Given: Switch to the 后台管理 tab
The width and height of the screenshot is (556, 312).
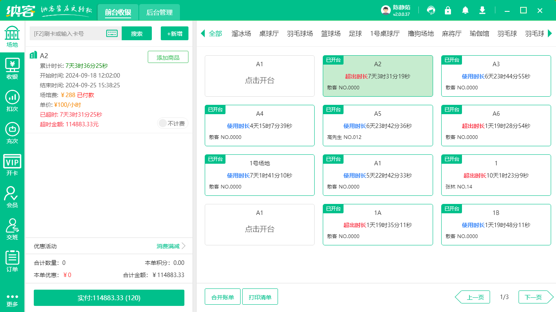Looking at the screenshot, I should (x=160, y=13).
